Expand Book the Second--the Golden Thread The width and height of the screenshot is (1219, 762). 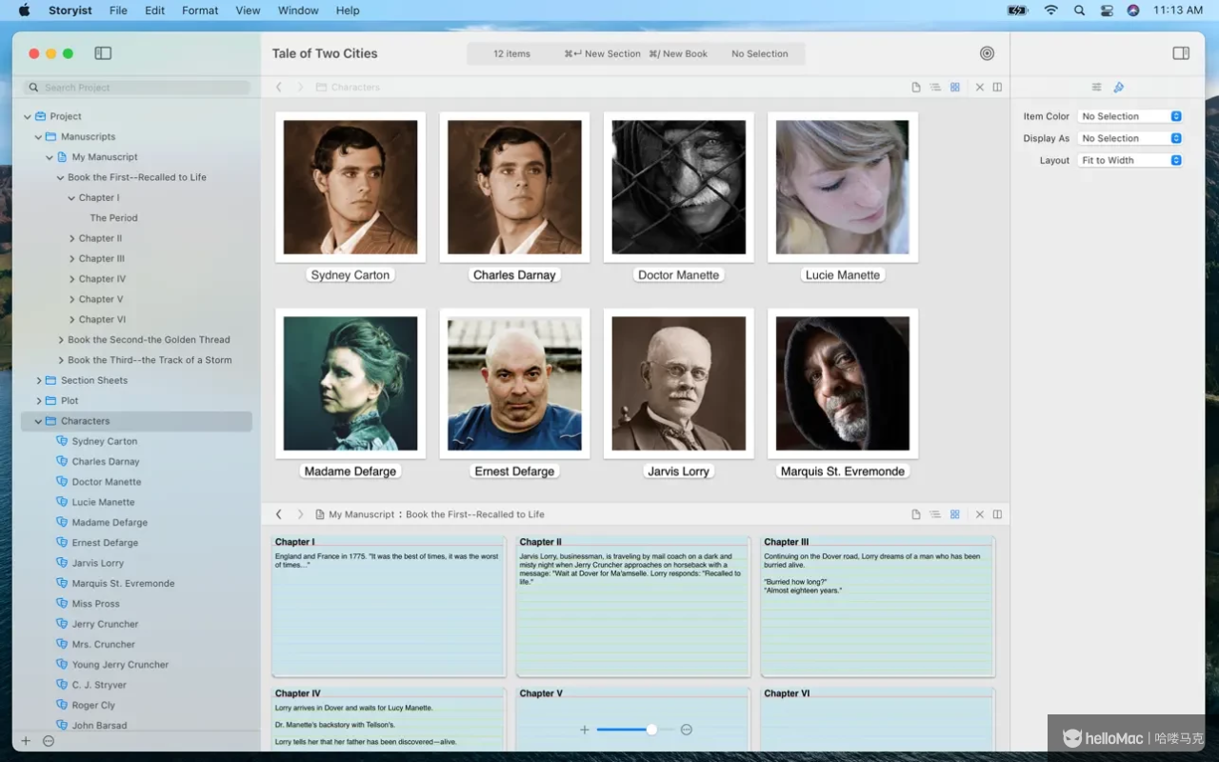(x=61, y=340)
